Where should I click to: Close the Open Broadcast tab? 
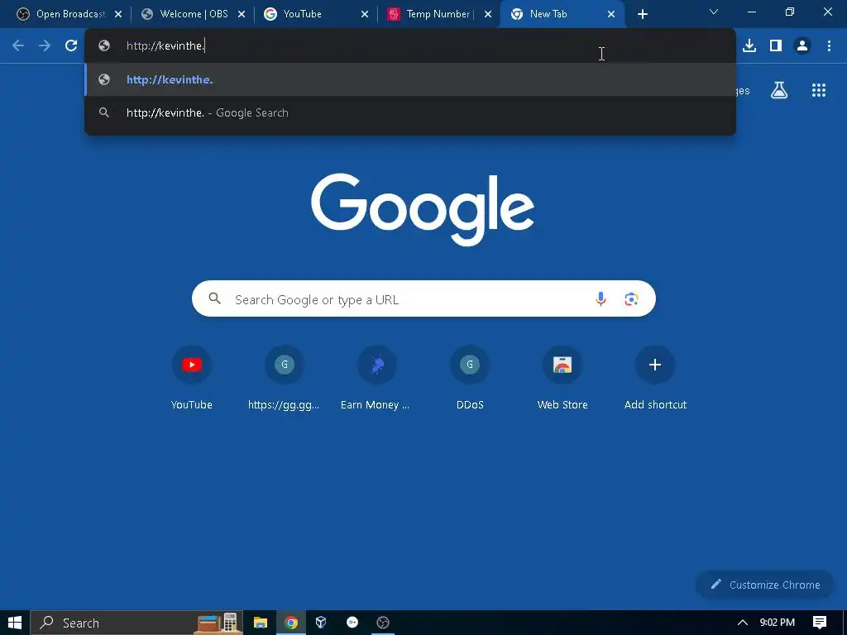[x=118, y=14]
